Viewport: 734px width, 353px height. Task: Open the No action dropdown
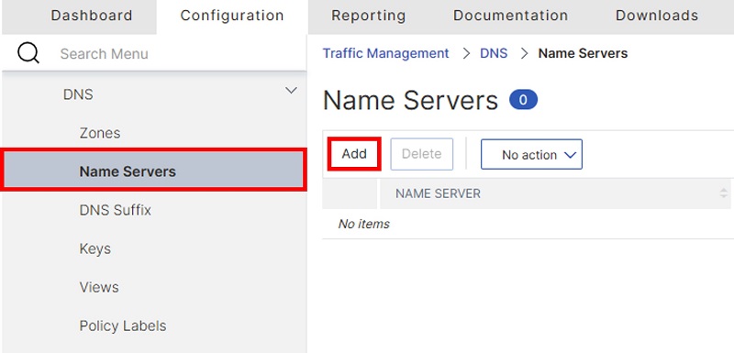[531, 154]
